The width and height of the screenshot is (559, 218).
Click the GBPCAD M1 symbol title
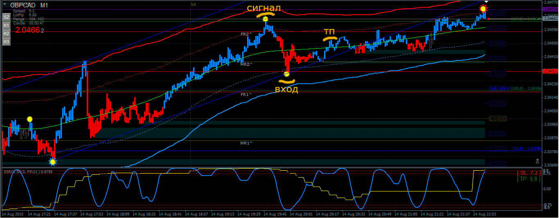29,5
